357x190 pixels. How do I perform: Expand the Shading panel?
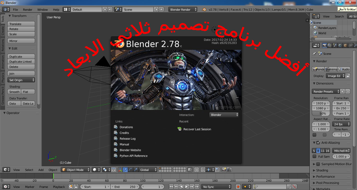point(322,170)
